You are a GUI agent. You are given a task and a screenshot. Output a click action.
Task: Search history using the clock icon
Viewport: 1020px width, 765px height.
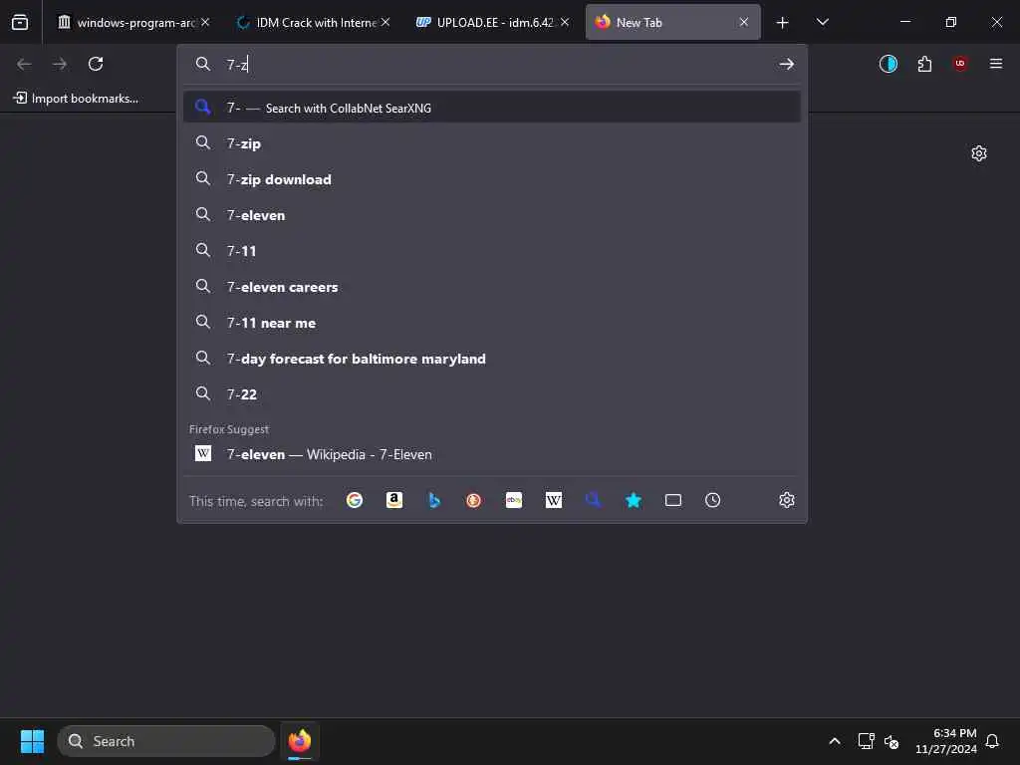click(713, 500)
